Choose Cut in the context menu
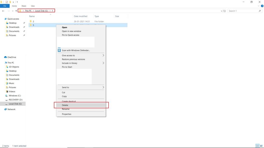264x148 pixels. click(x=63, y=92)
